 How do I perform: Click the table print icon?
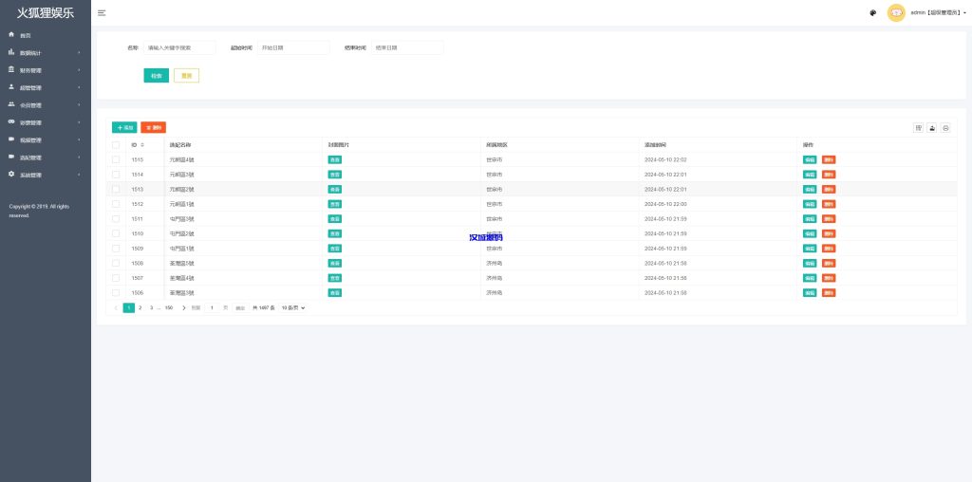click(945, 127)
